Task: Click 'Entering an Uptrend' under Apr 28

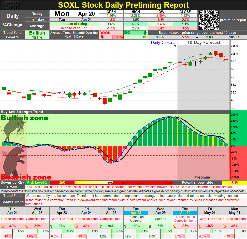Action: click(136, 219)
